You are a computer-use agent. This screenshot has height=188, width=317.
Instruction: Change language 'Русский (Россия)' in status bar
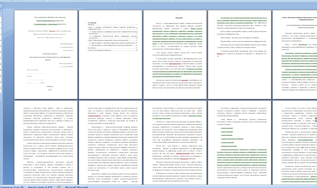[x=77, y=187]
